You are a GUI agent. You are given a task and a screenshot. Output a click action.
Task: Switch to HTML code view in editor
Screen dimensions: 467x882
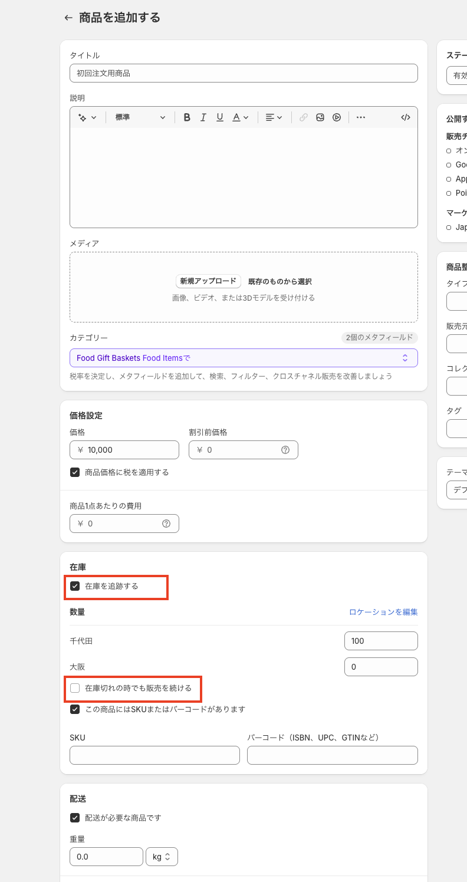(406, 117)
